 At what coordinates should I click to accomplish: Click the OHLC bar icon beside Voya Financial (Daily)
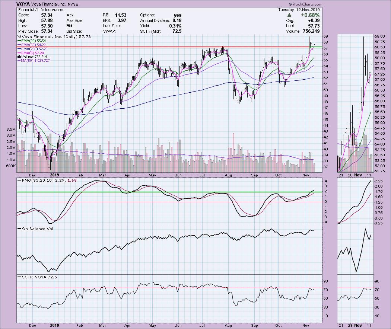pos(19,36)
